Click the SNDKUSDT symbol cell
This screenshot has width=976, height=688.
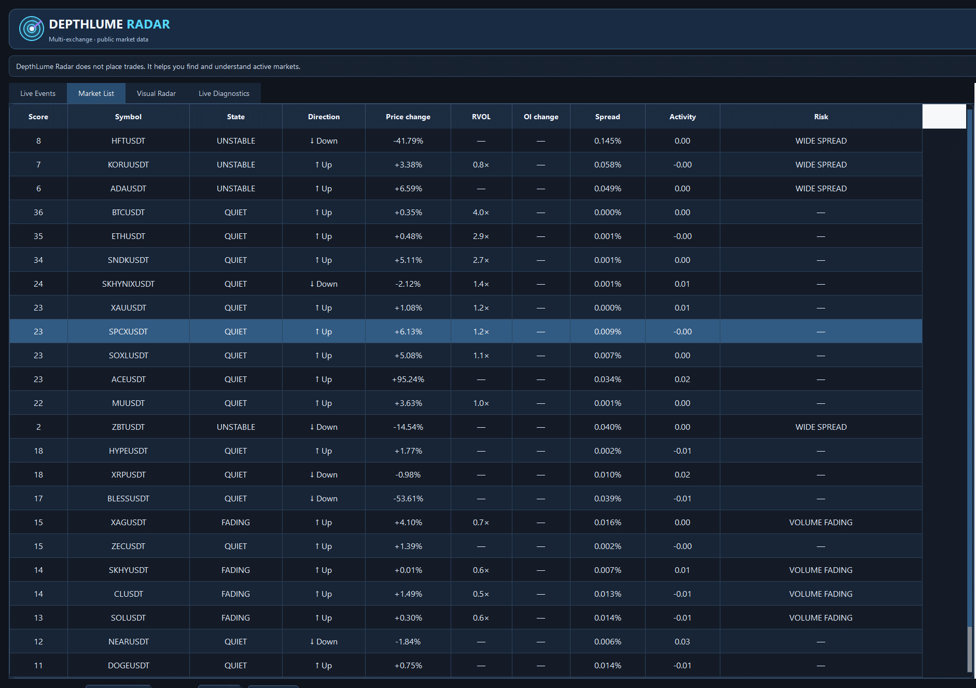click(x=128, y=260)
